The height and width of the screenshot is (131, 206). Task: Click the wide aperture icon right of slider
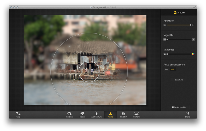193,25
